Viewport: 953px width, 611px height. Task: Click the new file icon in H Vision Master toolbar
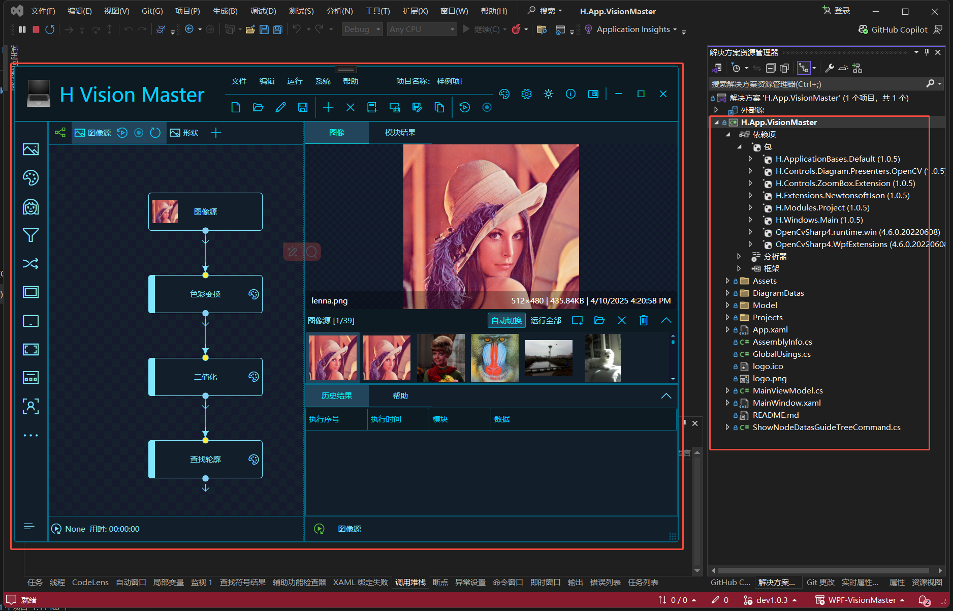click(236, 107)
